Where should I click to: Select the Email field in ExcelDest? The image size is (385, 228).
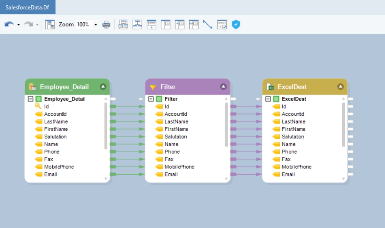(x=288, y=174)
